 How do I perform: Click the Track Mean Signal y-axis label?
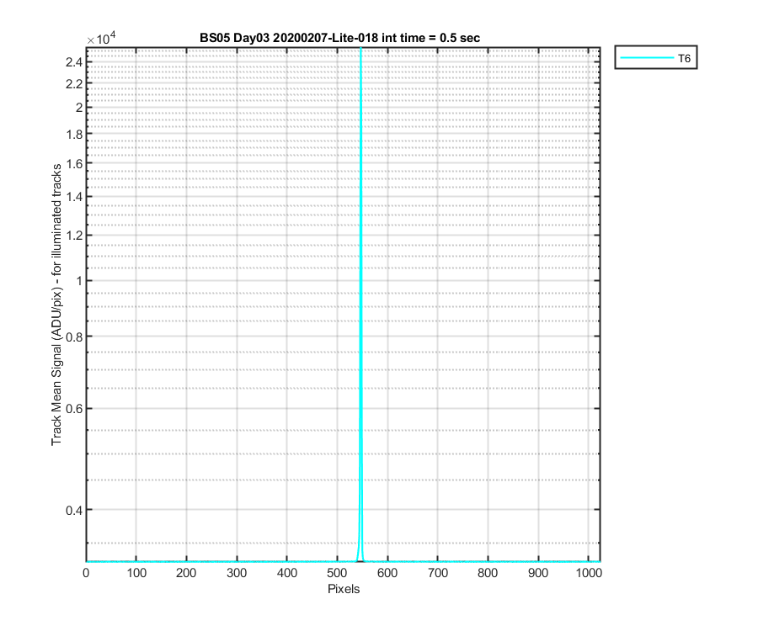(56, 305)
